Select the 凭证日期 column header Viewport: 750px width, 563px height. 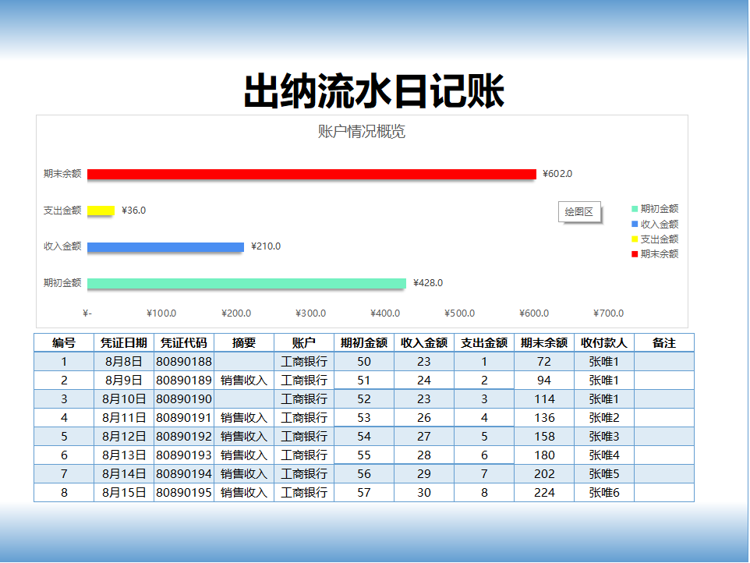[124, 343]
